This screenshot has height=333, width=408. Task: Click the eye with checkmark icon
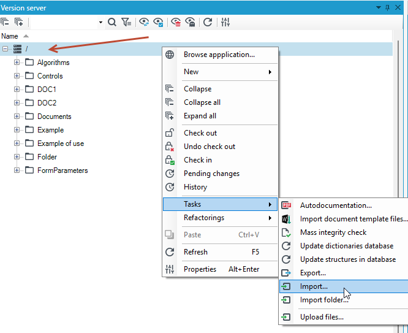(x=158, y=22)
